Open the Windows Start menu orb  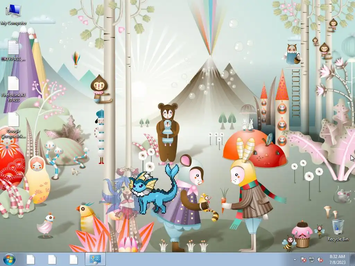pyautogui.click(x=9, y=259)
